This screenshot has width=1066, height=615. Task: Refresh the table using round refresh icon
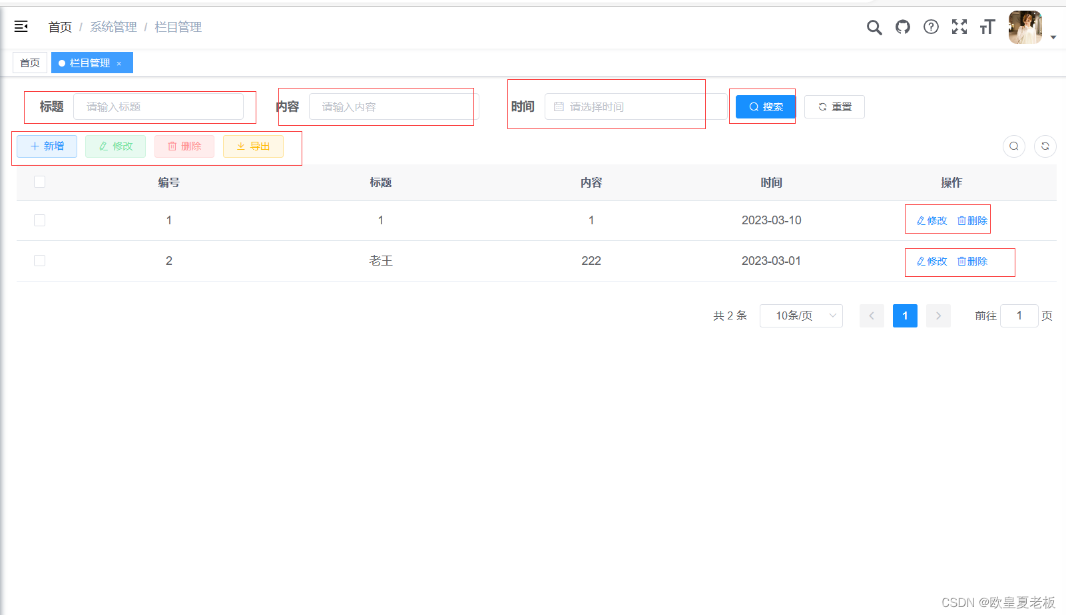tap(1045, 146)
